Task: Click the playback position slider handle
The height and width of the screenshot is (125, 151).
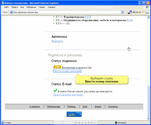Action: point(63,123)
